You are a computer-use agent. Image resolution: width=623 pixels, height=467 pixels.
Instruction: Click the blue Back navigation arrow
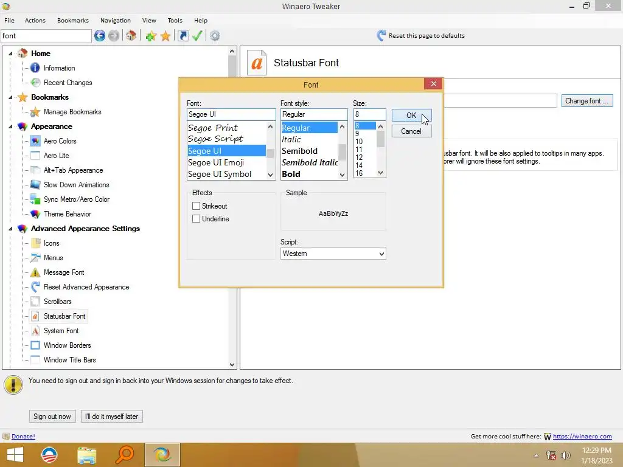coord(100,36)
